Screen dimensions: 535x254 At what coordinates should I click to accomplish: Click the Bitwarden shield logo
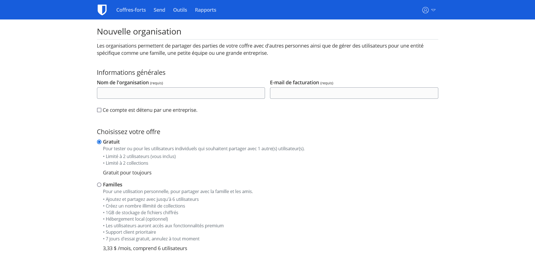[102, 10]
